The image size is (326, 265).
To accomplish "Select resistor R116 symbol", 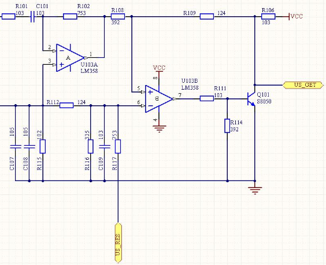I will coord(91,146).
